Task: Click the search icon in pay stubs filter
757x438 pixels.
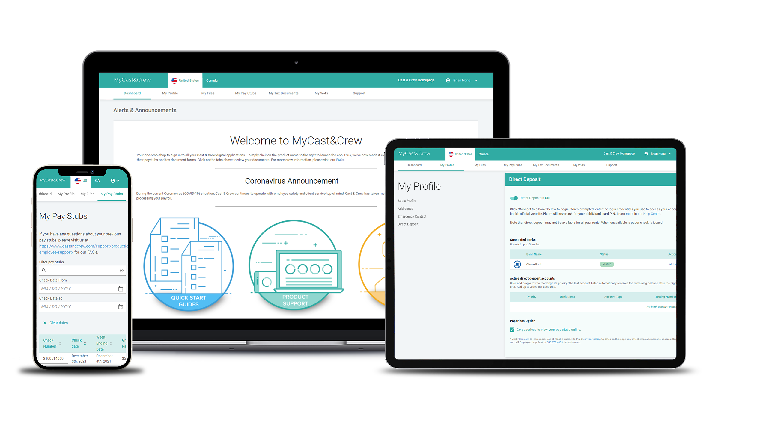Action: click(x=44, y=270)
